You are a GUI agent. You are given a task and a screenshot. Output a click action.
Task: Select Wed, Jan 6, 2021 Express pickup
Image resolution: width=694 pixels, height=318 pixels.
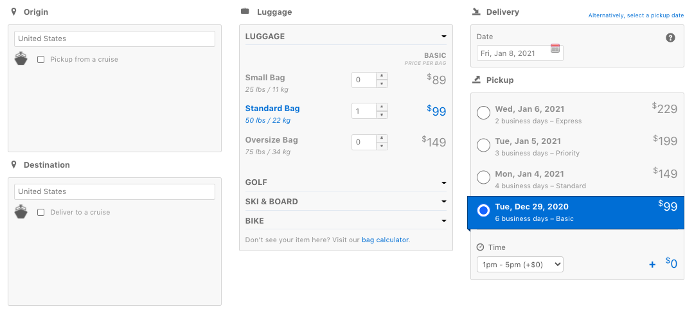[x=483, y=113]
